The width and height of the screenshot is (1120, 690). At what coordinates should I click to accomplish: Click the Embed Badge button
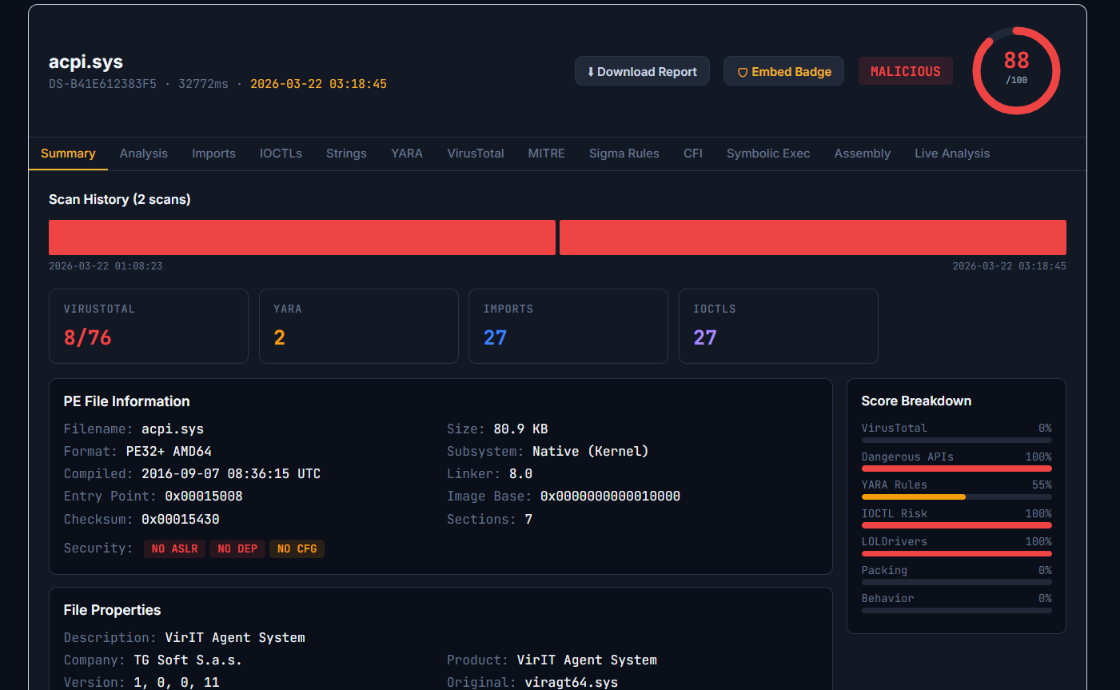[x=783, y=71]
